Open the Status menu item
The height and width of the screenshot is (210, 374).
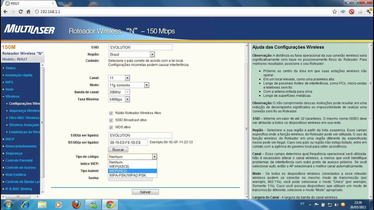(11, 68)
